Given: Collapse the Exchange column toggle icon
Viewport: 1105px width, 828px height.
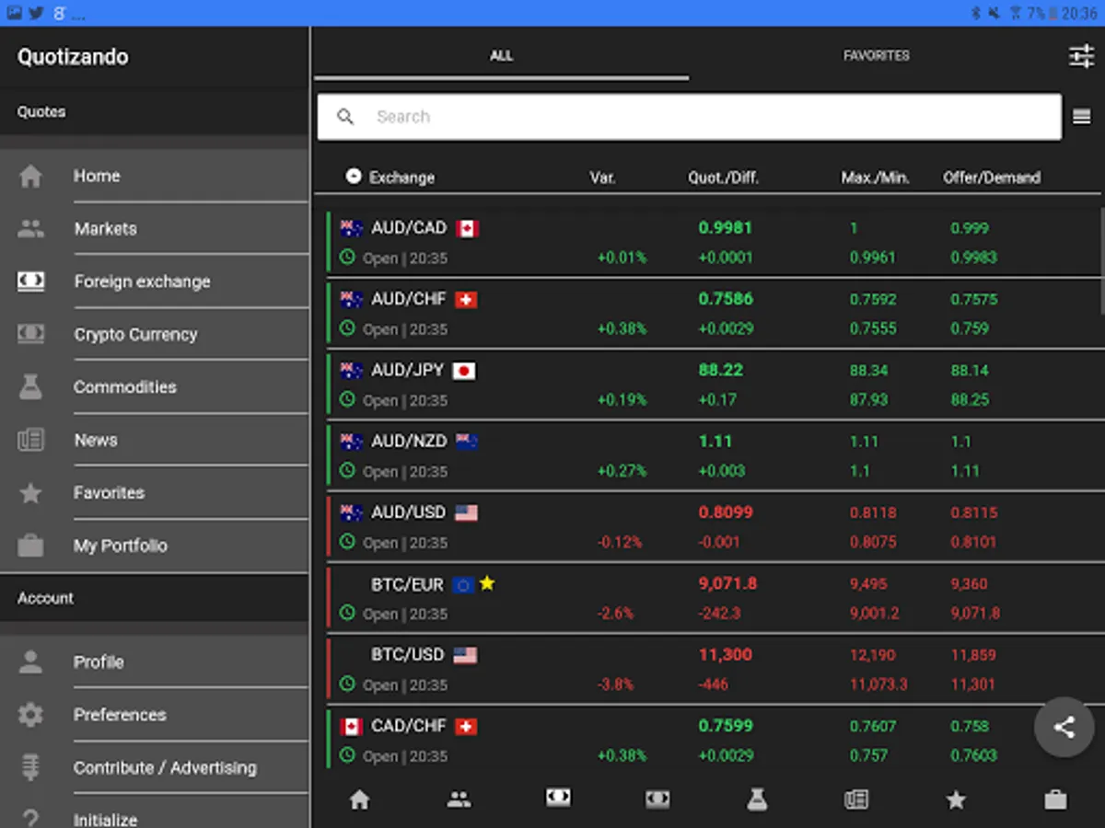Looking at the screenshot, I should (x=354, y=176).
